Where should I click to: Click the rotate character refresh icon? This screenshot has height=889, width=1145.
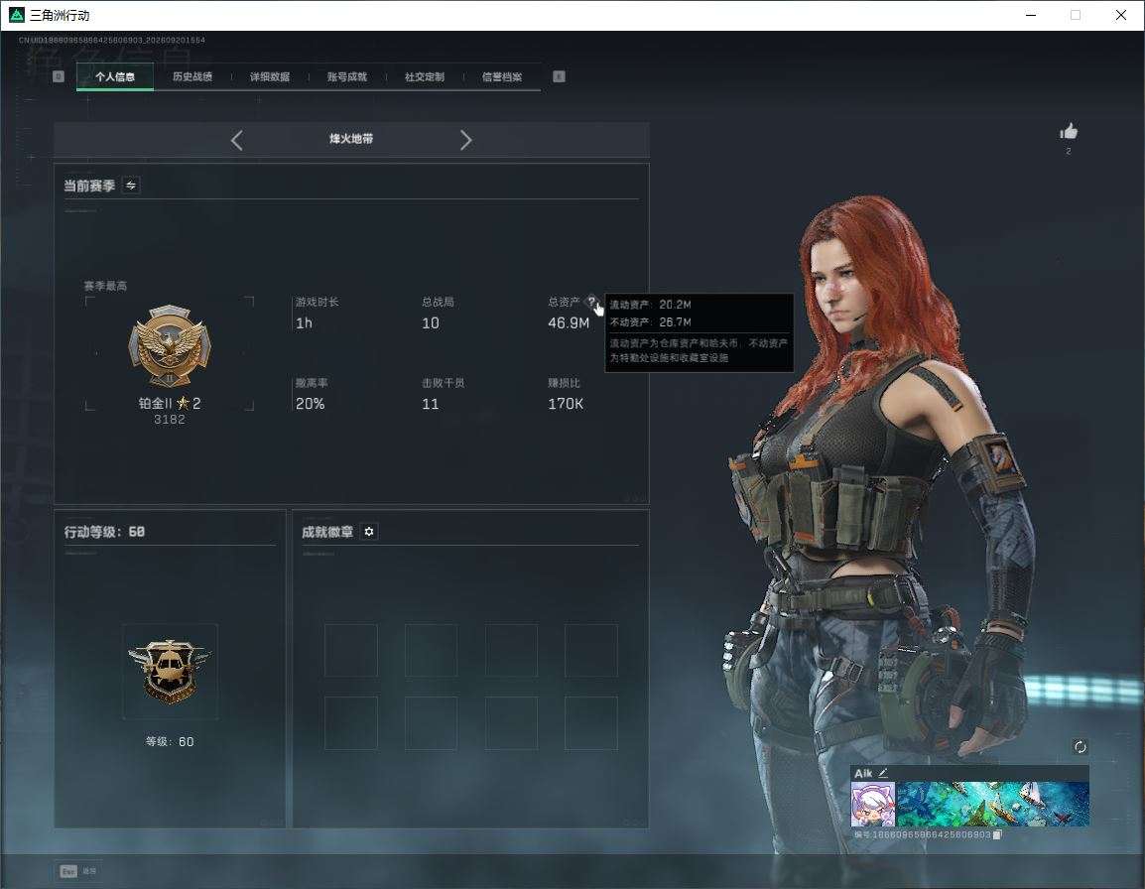tap(1080, 746)
